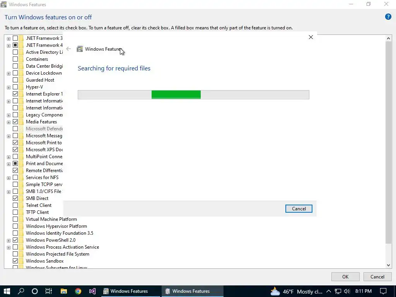This screenshot has width=396, height=297.
Task: Expand the SMB 1.0/CIFS File Sharing node
Action: point(9,192)
